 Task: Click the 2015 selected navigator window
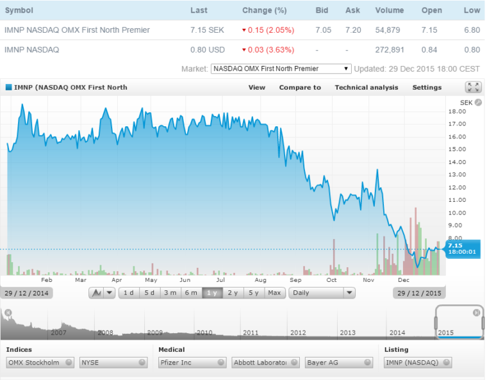tap(459, 322)
